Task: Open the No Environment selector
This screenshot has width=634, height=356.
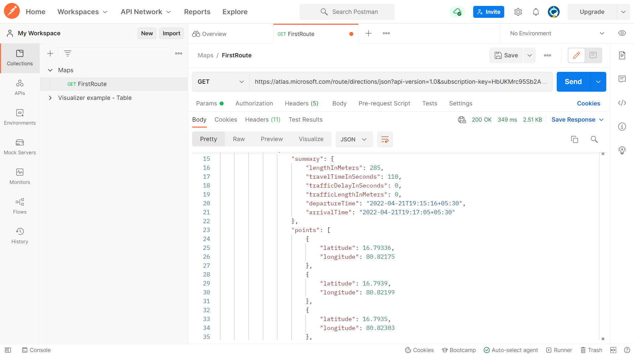Action: (557, 33)
